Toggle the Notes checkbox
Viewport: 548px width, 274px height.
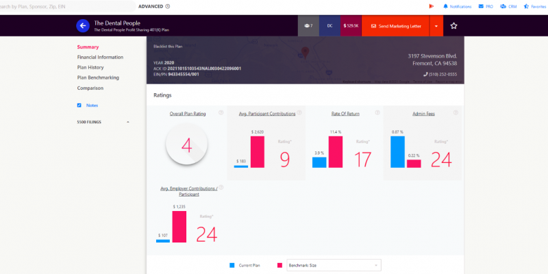click(79, 105)
